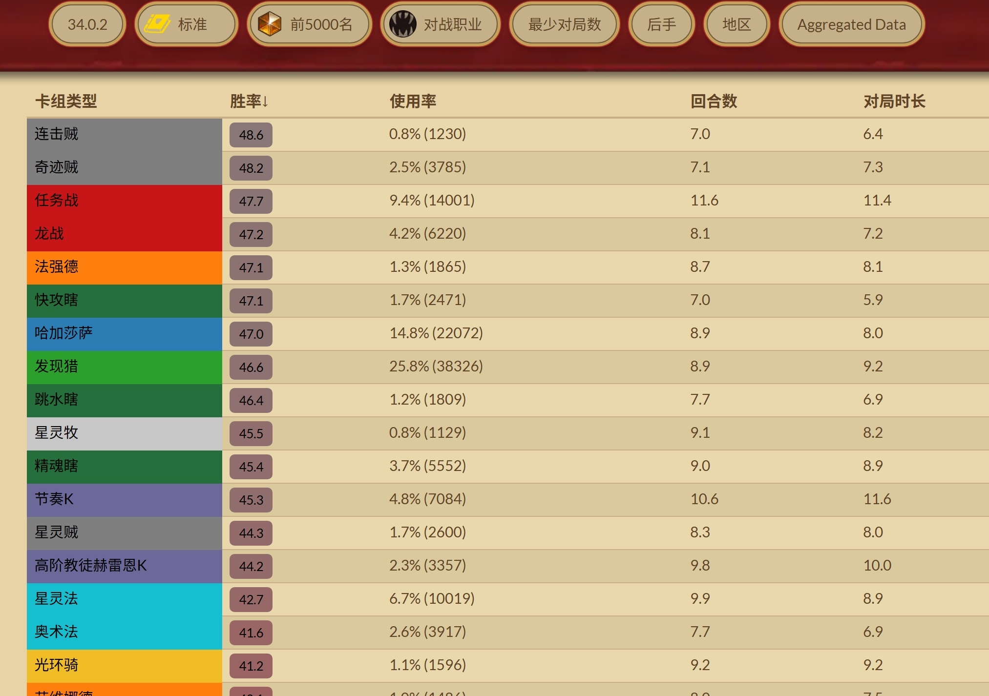989x696 pixels.
Task: Click the 46.6 win rate badge
Action: [x=251, y=367]
